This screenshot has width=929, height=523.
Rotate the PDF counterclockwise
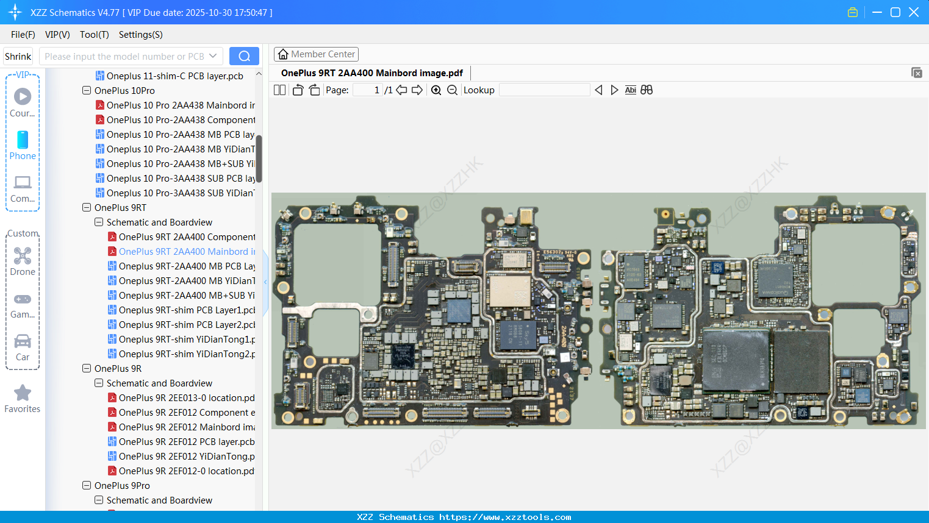pyautogui.click(x=297, y=90)
